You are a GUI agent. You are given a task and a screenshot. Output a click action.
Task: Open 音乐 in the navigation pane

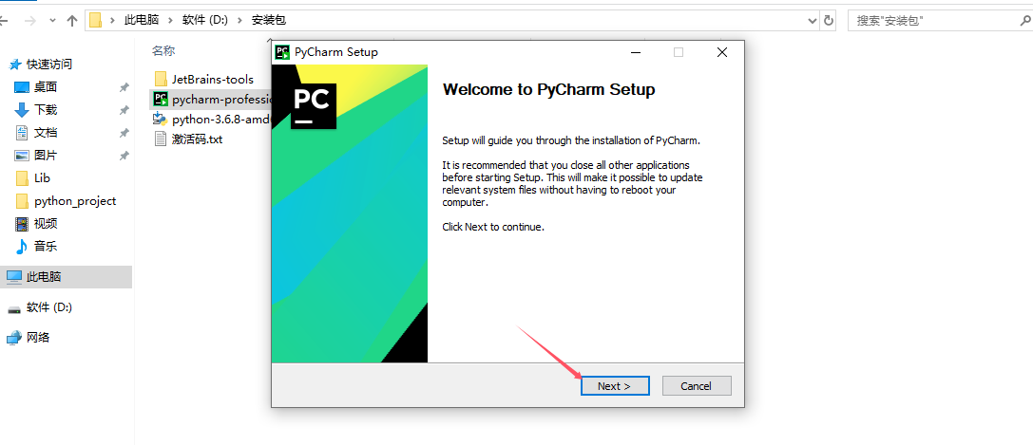click(46, 247)
